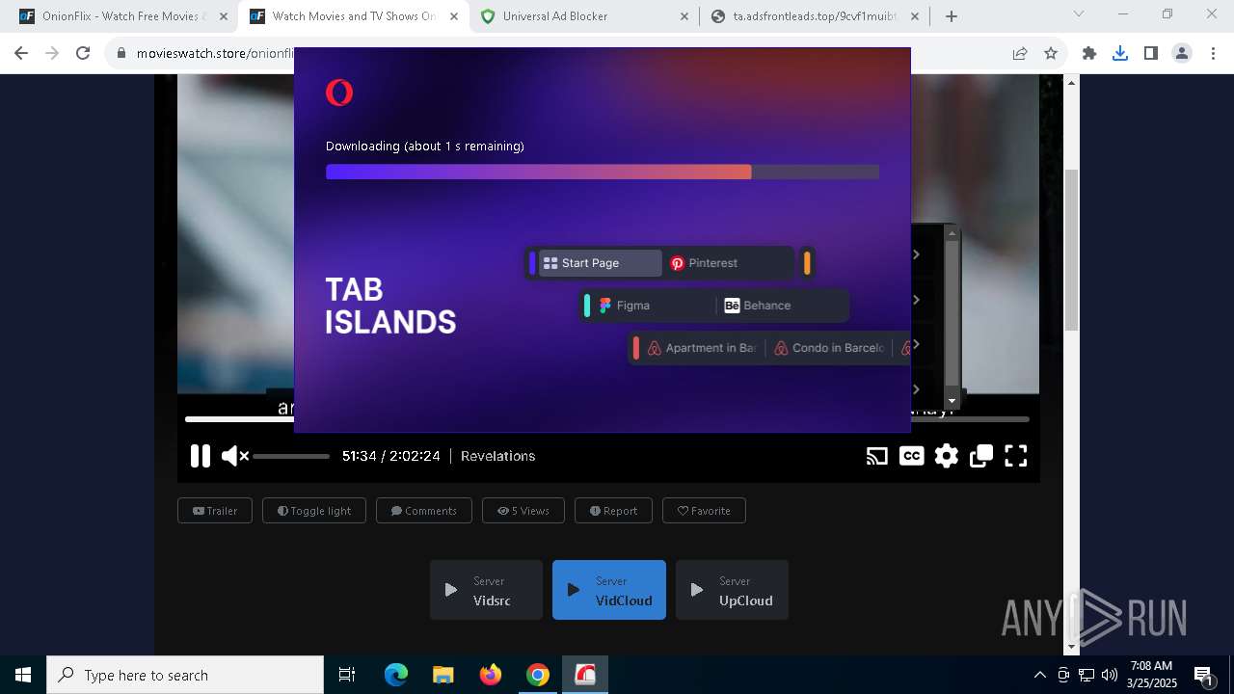Open Opera installer taskbar icon
Image resolution: width=1234 pixels, height=694 pixels.
point(585,675)
